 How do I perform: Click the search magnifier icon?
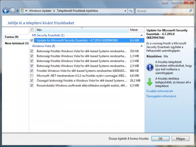[x=191, y=11]
